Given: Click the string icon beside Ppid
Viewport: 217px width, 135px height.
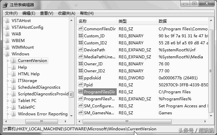Looking at the screenshot, I should (x=81, y=85).
